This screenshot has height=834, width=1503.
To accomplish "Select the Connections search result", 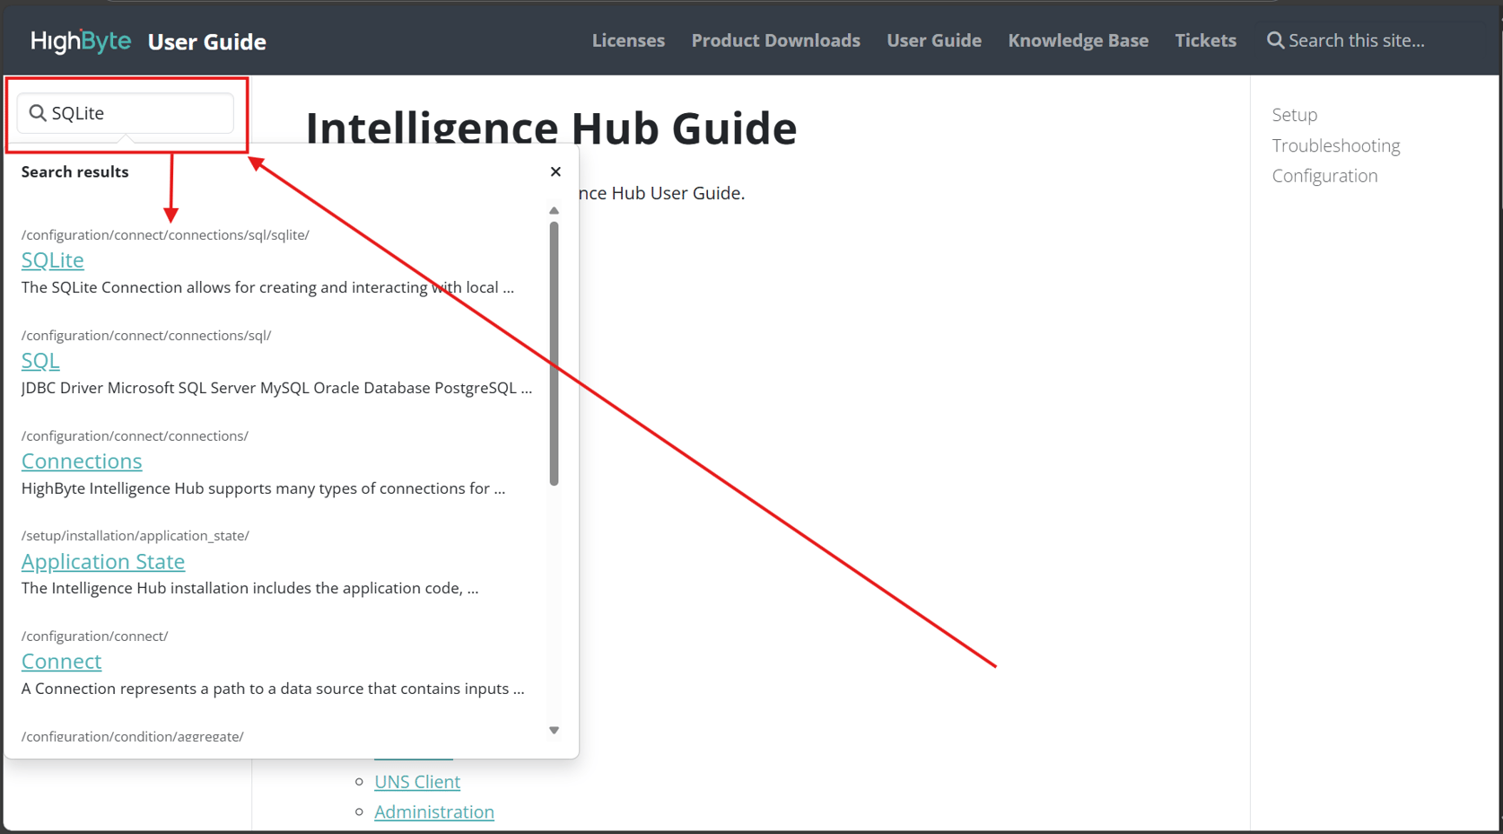I will (x=82, y=461).
